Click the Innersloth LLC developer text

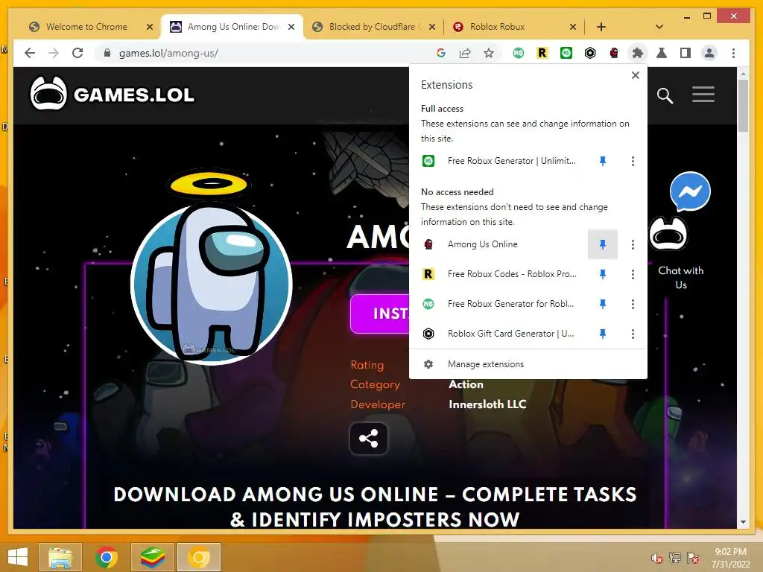click(487, 404)
